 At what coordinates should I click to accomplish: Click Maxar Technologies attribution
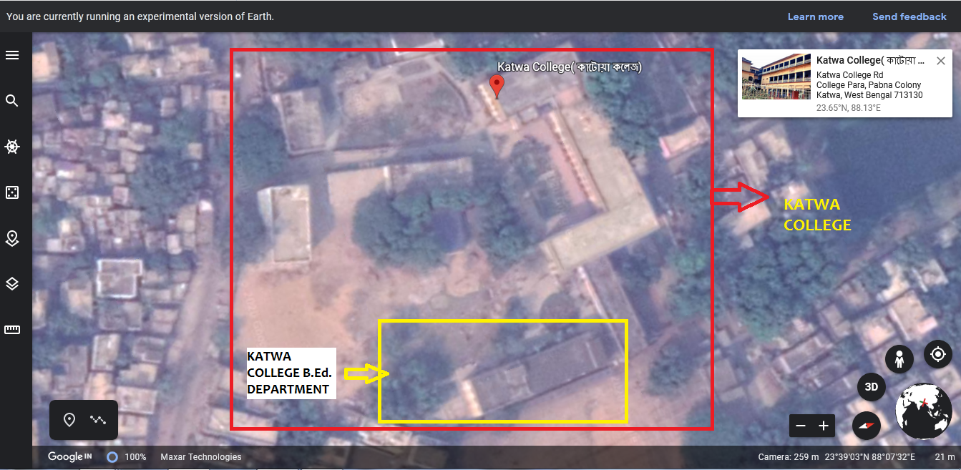(201, 457)
